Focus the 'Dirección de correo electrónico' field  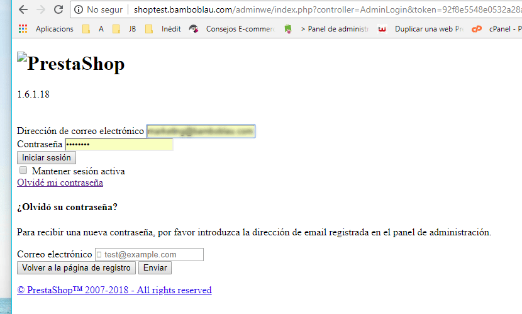coord(201,131)
